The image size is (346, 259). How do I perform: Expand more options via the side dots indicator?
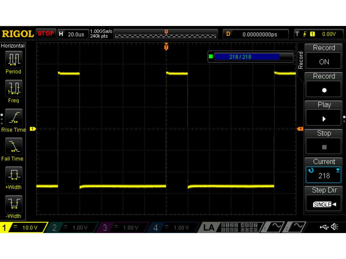(x=1, y=118)
